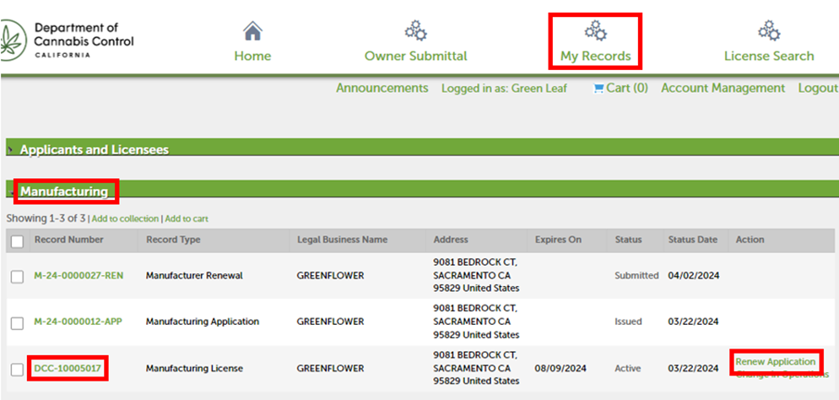
Task: Click the Home house icon
Action: pyautogui.click(x=252, y=31)
